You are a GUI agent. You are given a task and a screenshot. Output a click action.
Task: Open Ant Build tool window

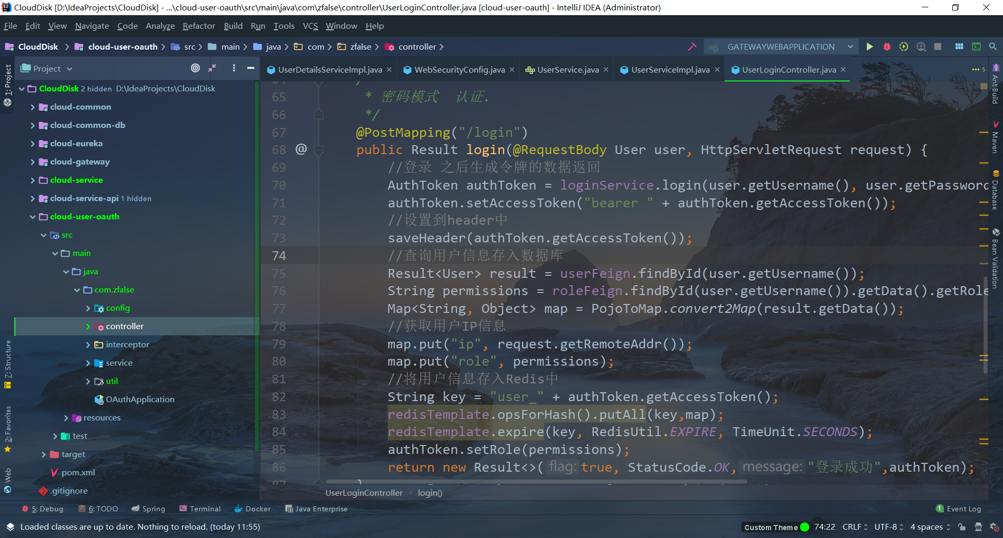(x=996, y=84)
